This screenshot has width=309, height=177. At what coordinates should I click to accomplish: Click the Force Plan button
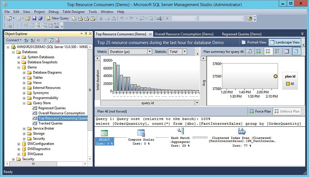[x=260, y=111]
